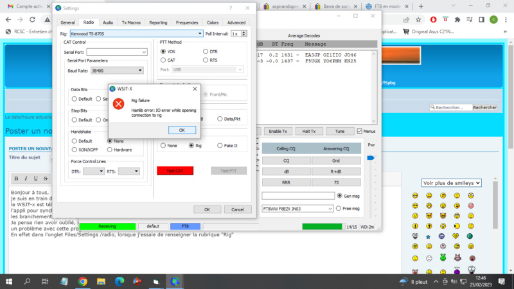Select DTR PTT method
The width and height of the screenshot is (514, 289).
[x=206, y=51]
